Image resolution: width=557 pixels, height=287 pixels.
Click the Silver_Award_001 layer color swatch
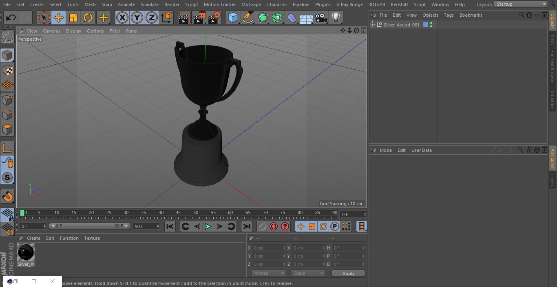(x=426, y=24)
